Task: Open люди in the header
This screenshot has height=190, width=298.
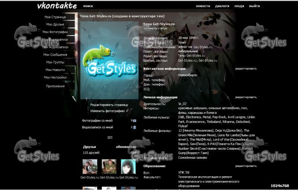Action: 239,6
